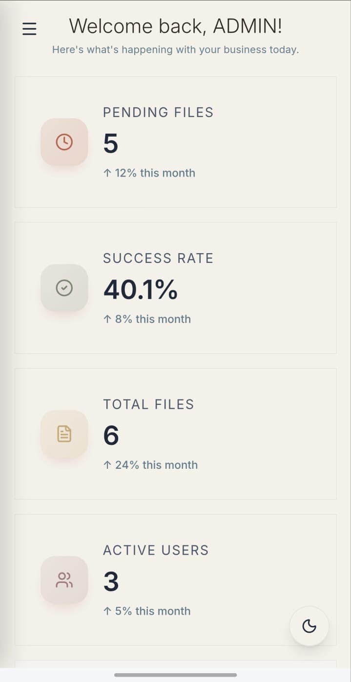351x682 pixels.
Task: Select the TOTAL FILES label
Action: [x=148, y=404]
